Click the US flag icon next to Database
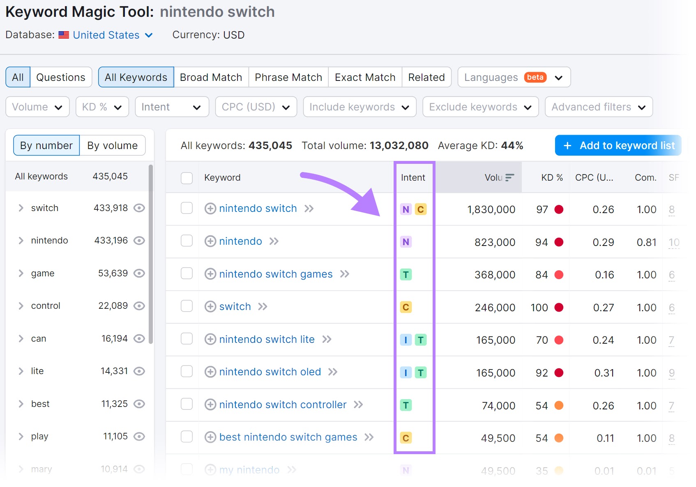Viewport: 696px width, 487px height. click(64, 35)
